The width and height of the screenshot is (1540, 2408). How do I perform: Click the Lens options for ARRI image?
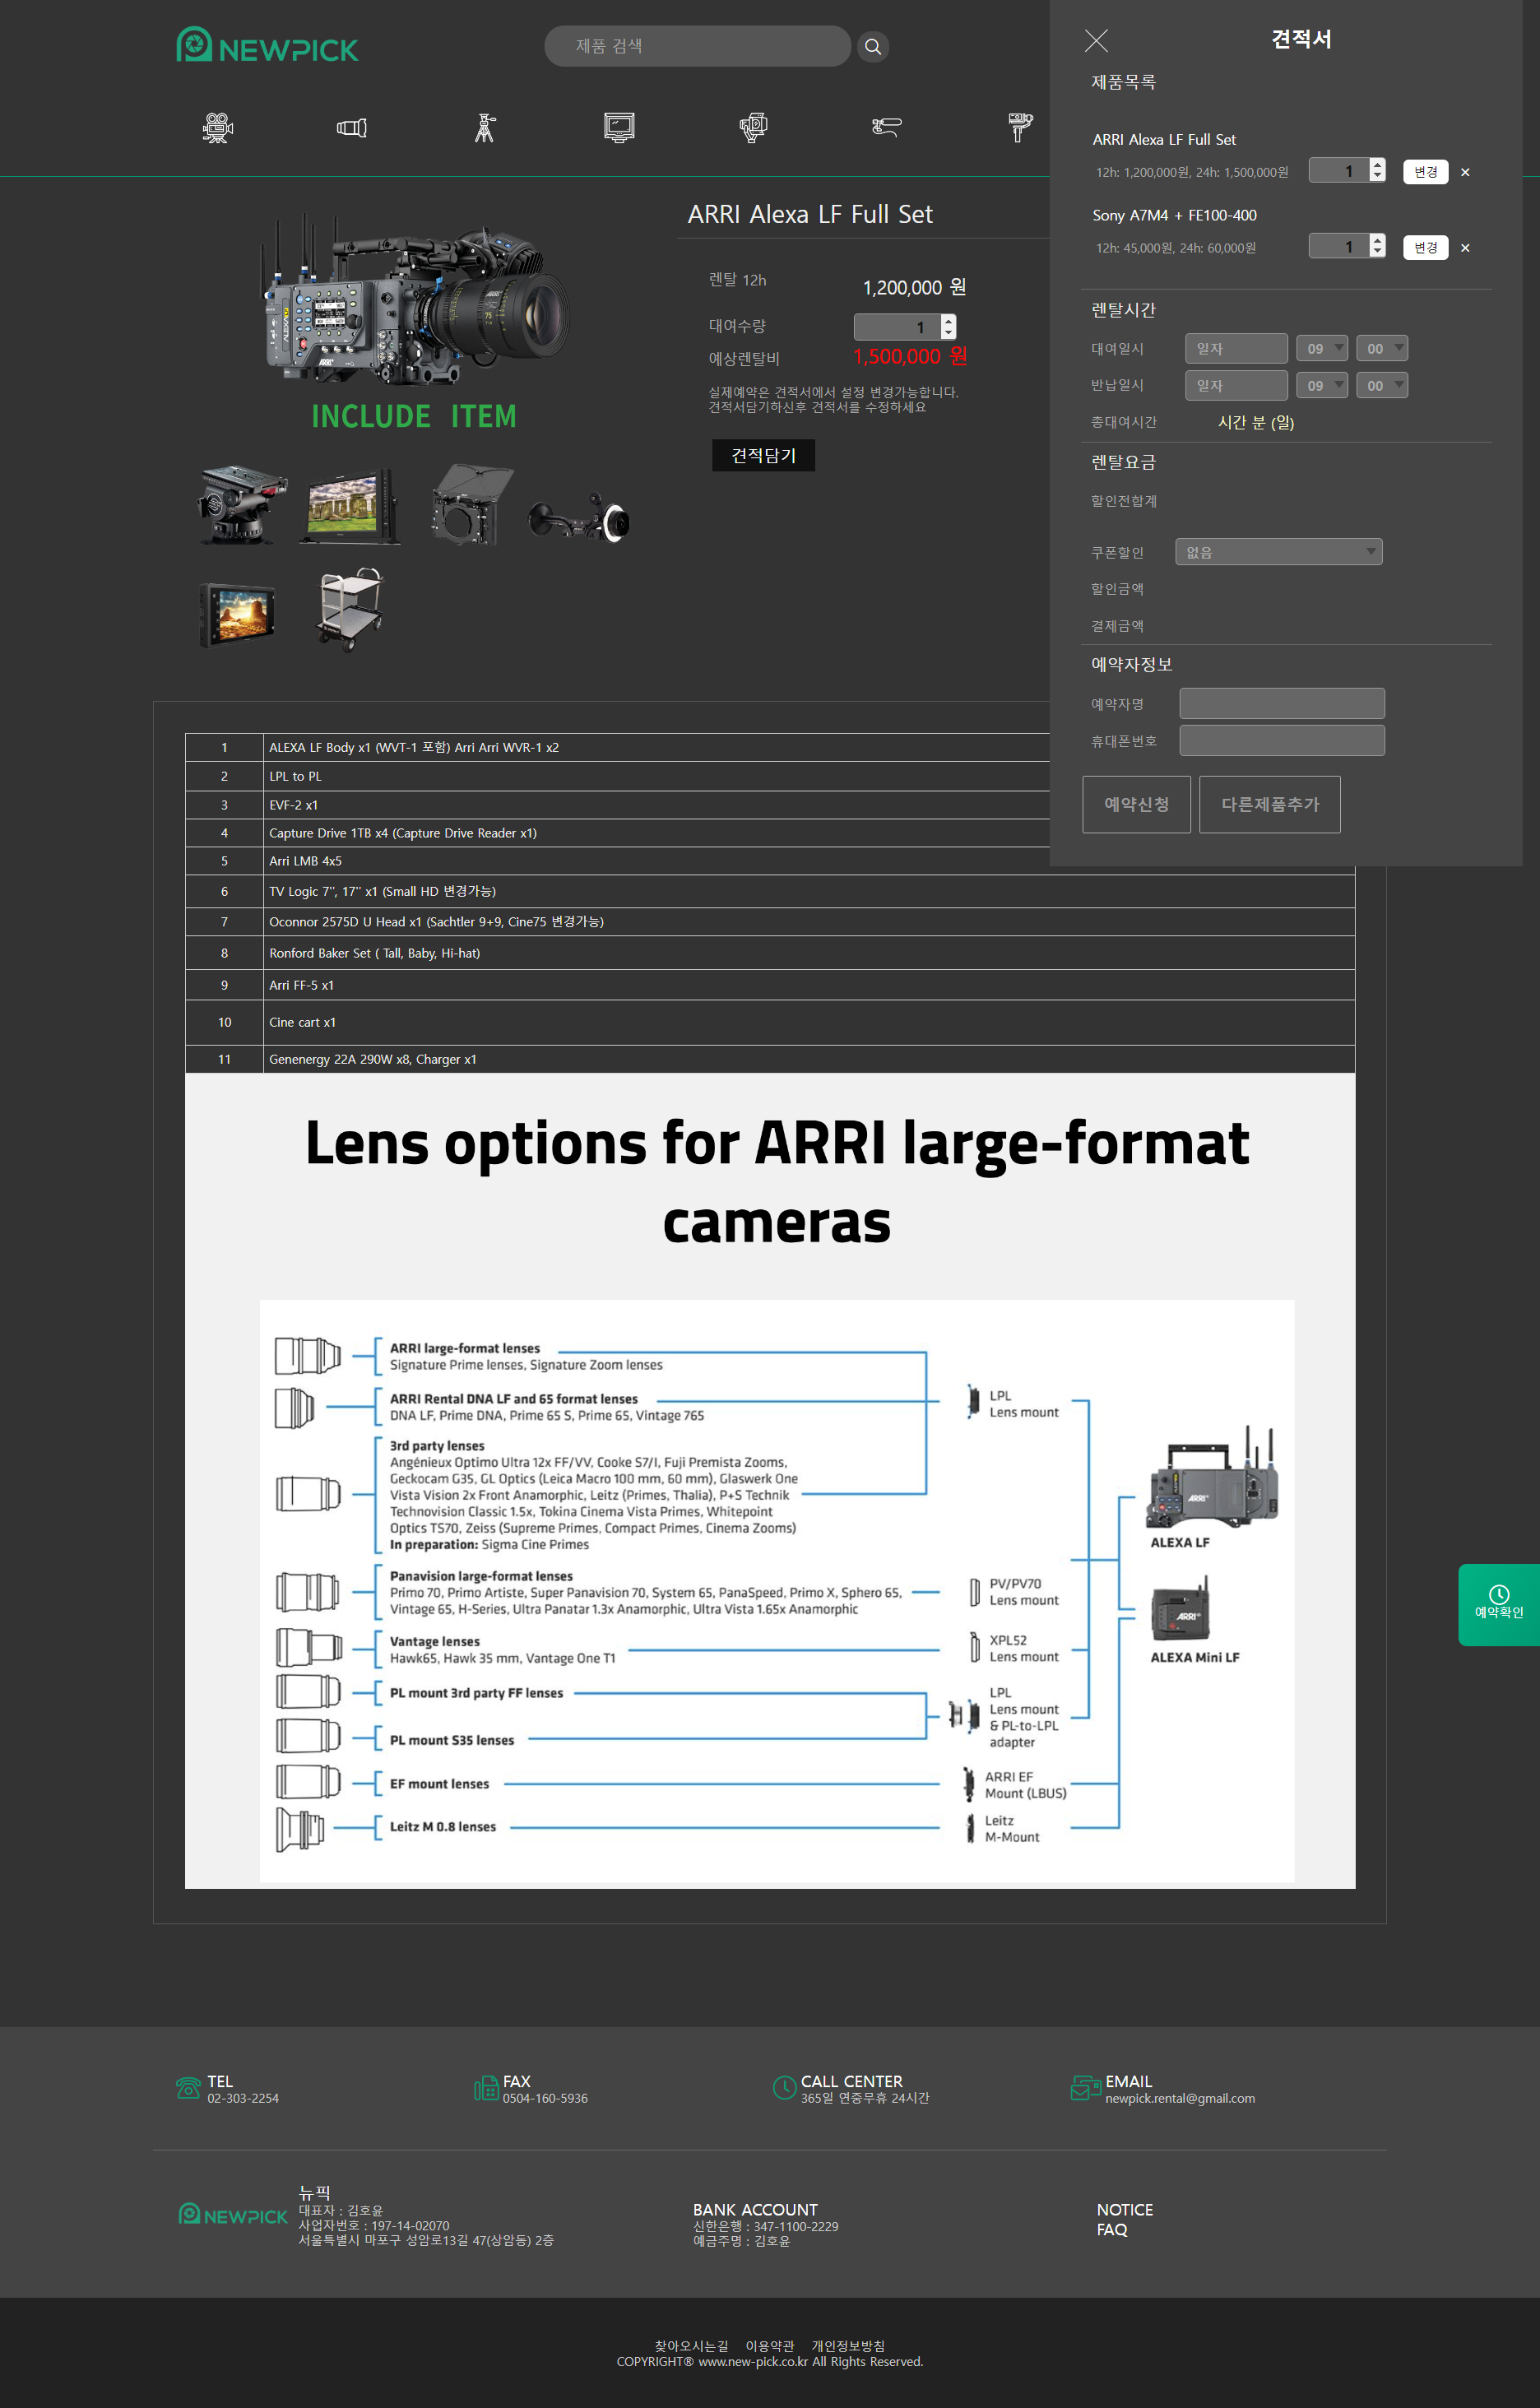coord(770,1481)
